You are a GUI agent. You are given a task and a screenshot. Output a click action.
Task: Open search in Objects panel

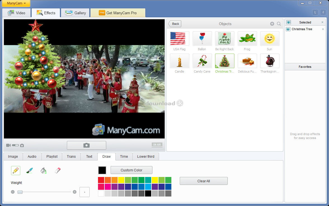point(279,24)
